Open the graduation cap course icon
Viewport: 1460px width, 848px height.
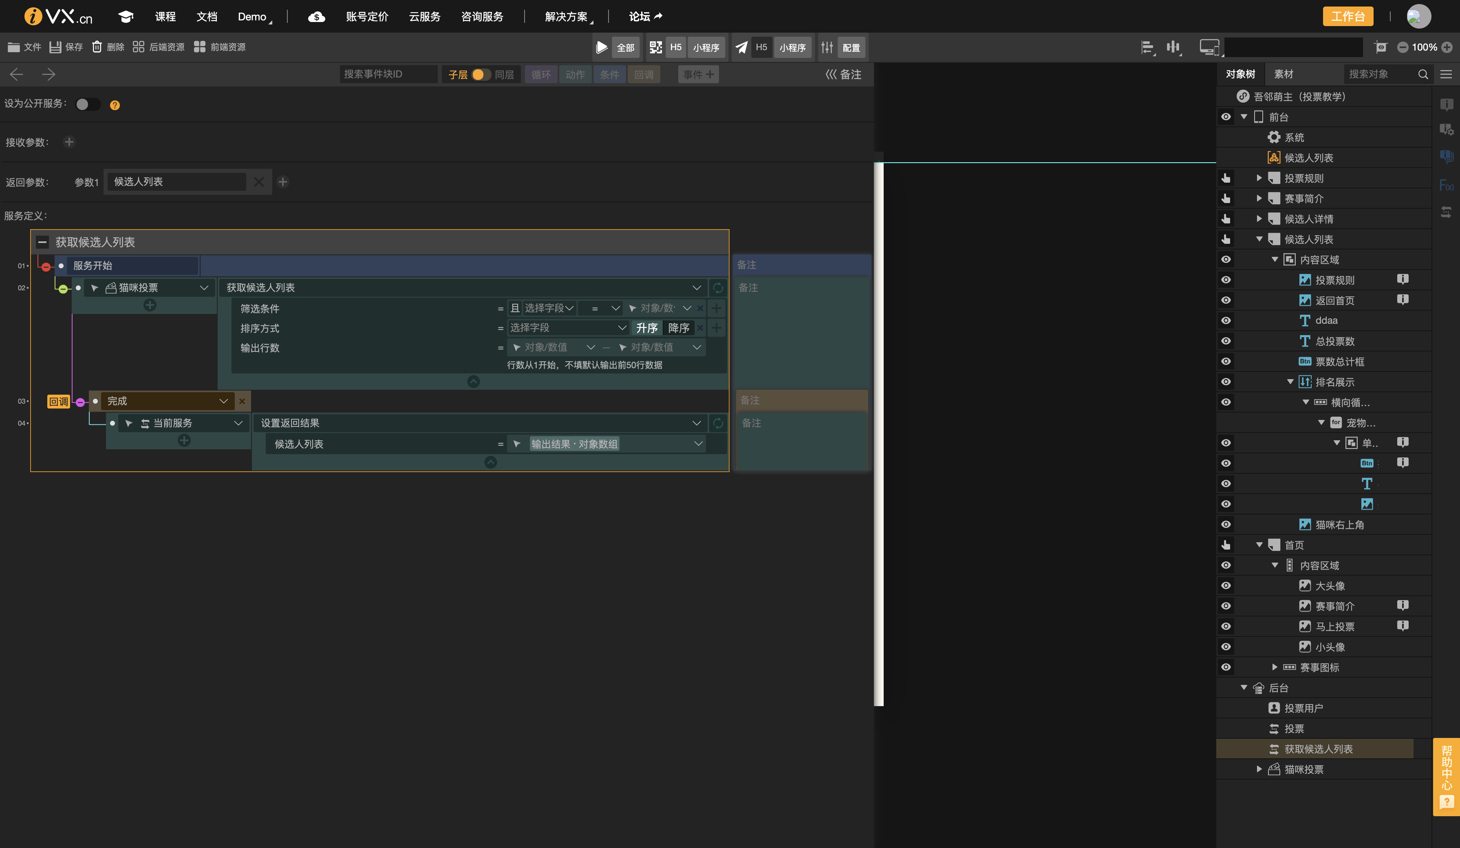pyautogui.click(x=126, y=16)
